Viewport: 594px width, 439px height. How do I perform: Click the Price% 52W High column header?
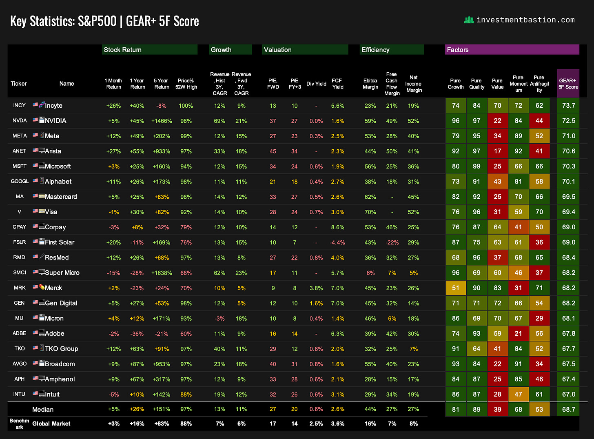click(x=186, y=84)
